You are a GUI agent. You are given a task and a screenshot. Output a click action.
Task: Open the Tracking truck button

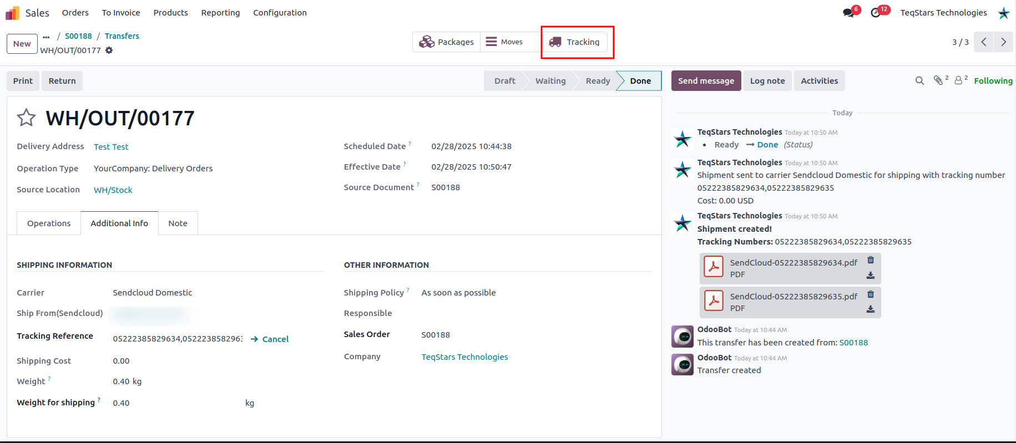tap(574, 42)
